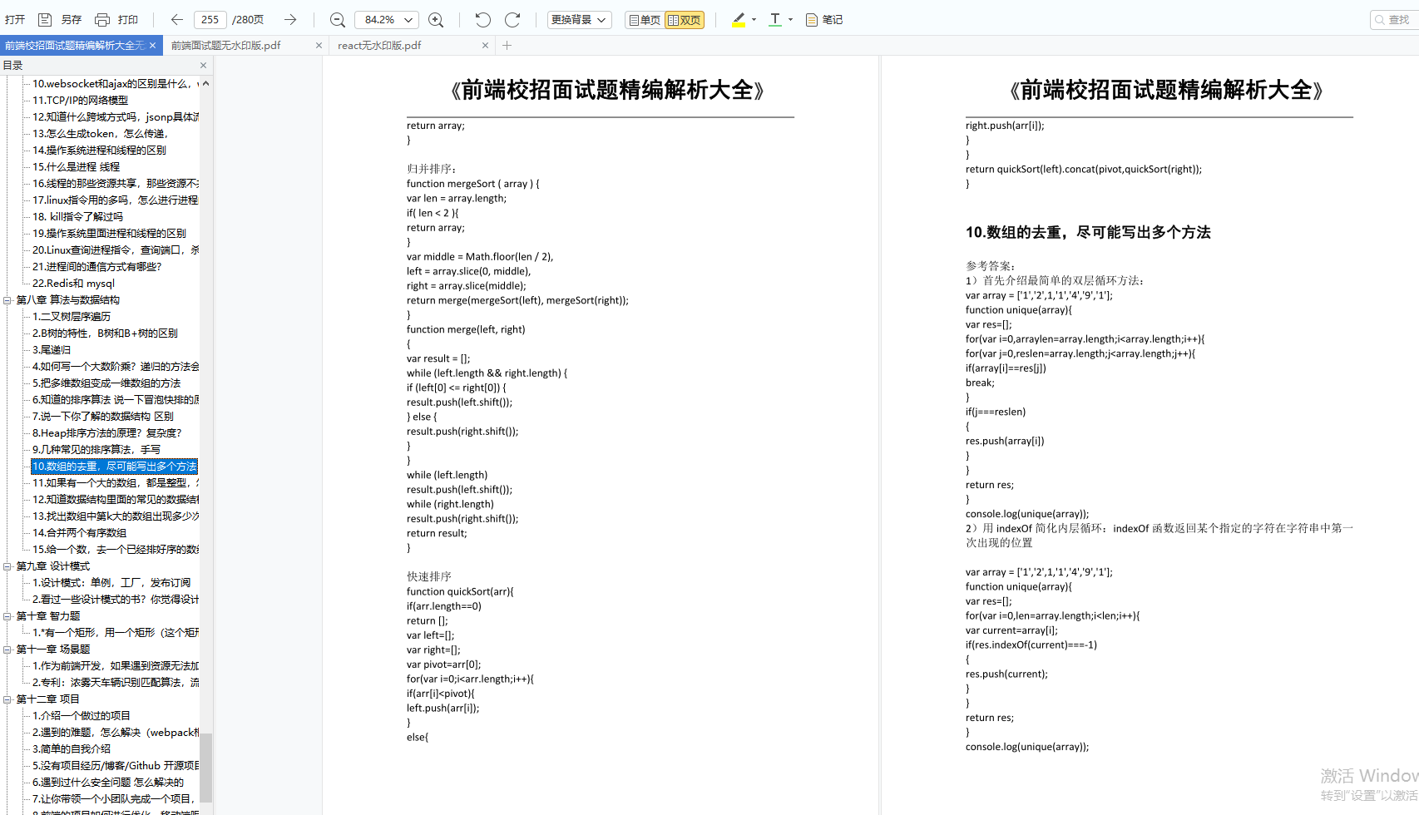Click the 打印 printer icon

[102, 19]
